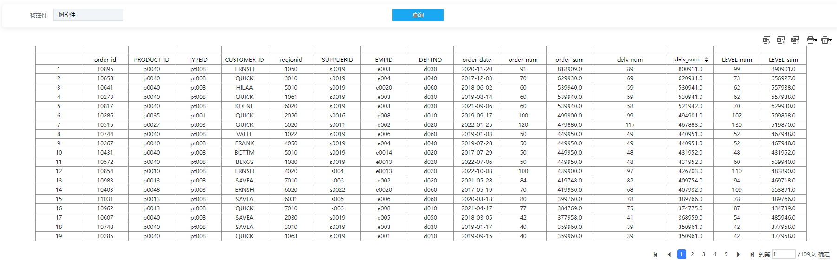This screenshot has width=837, height=267.
Task: Click the order_date column header
Action: 477,60
